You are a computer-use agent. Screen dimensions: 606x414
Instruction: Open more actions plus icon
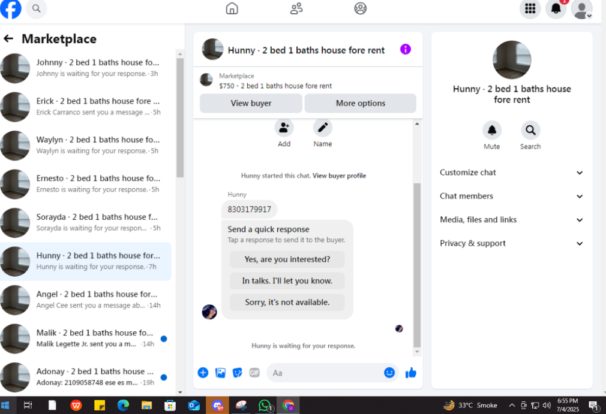tap(203, 373)
